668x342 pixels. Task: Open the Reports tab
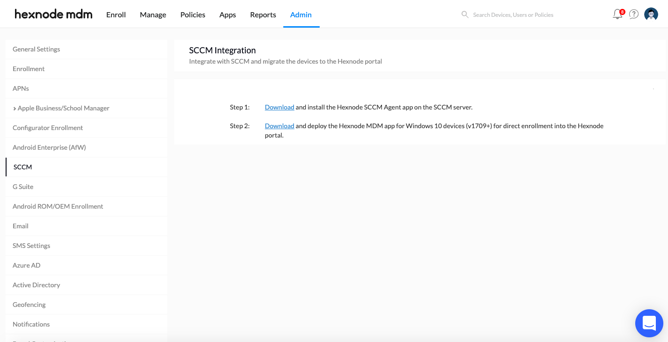(x=263, y=15)
